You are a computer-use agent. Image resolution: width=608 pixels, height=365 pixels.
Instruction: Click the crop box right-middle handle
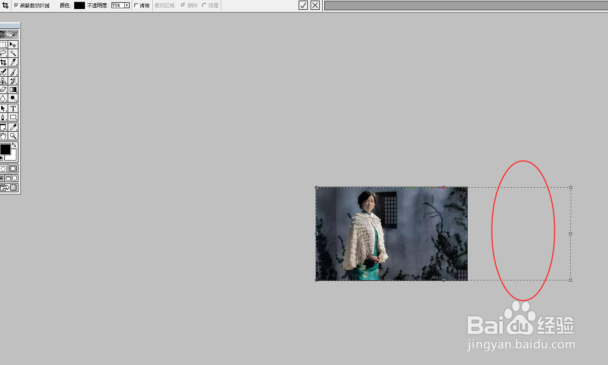(570, 234)
